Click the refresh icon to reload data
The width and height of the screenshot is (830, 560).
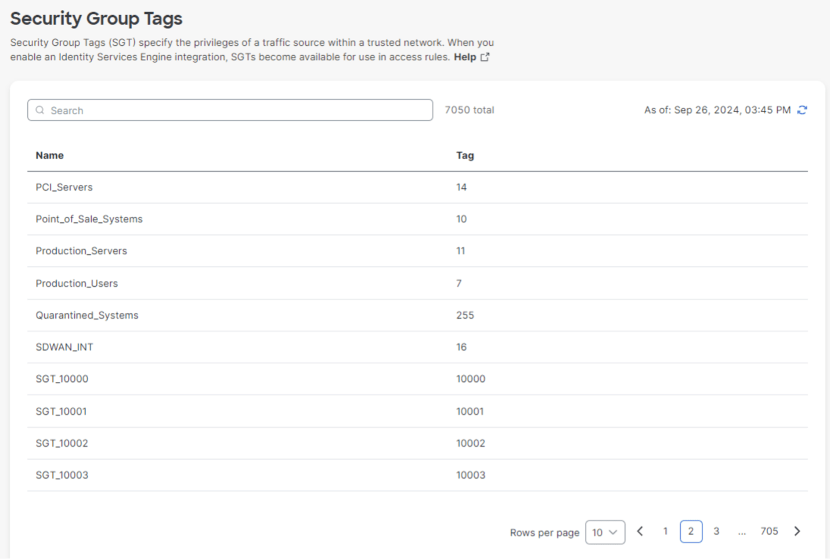coord(803,110)
